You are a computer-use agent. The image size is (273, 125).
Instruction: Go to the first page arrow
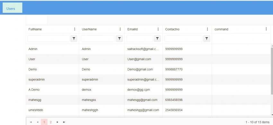(x=31, y=122)
